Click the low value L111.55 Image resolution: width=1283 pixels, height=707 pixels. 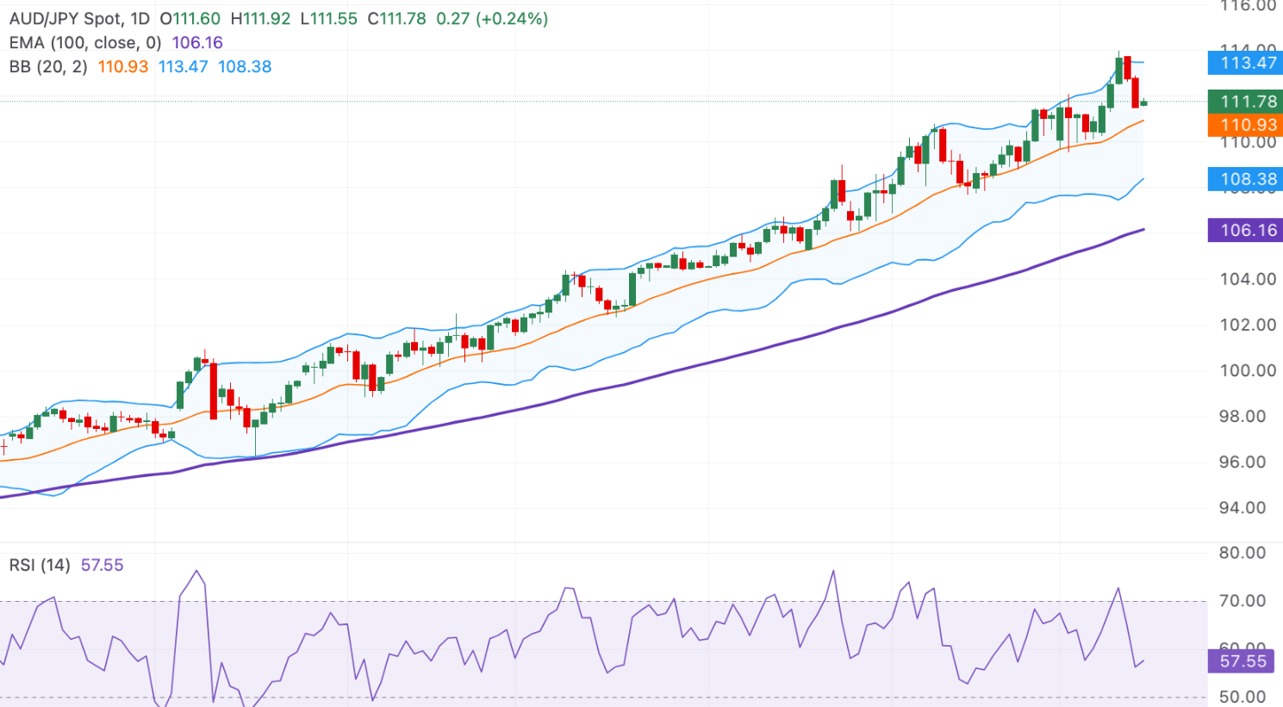(x=328, y=19)
